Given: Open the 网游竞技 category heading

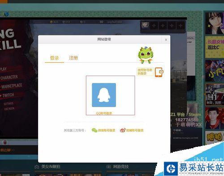Looking at the screenshot, I should tap(121, 167).
